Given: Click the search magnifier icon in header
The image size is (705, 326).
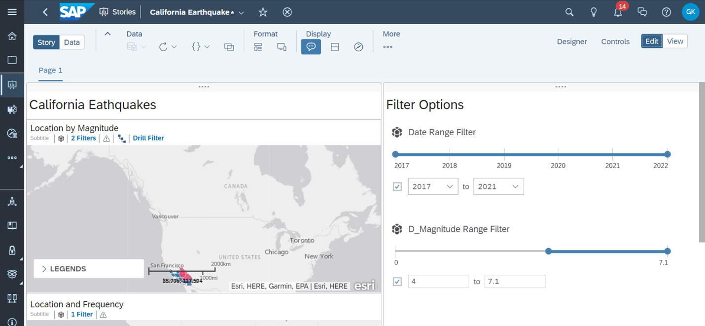Looking at the screenshot, I should pos(569,12).
